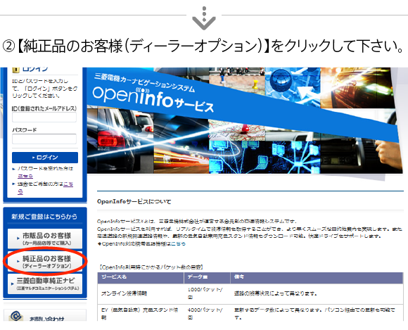Click the 4000パケット data amount cell
This screenshot has height=330, width=408.
click(x=207, y=313)
